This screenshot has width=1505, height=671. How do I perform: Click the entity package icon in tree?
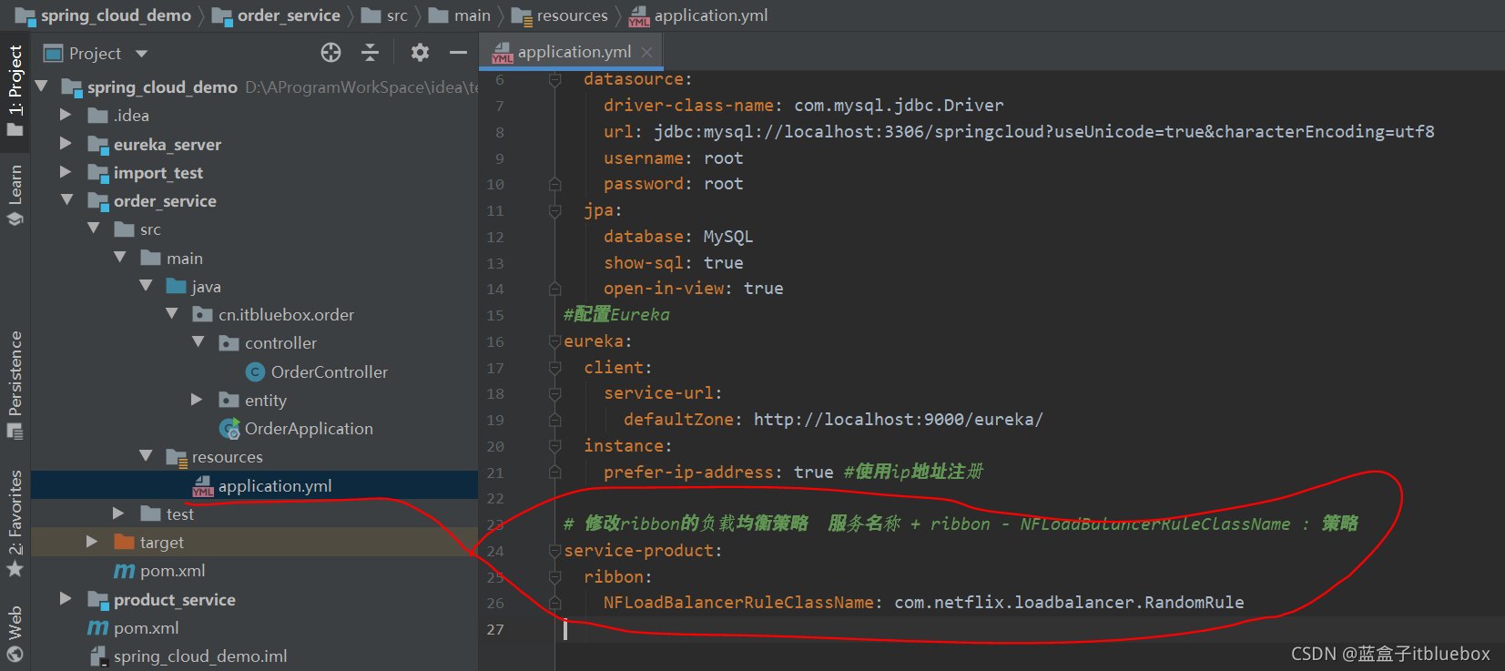(229, 400)
